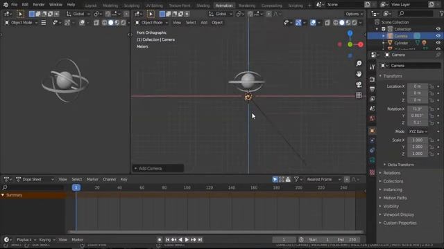Image resolution: width=444 pixels, height=249 pixels.
Task: Expand the Motion Paths panel
Action: pos(395,198)
